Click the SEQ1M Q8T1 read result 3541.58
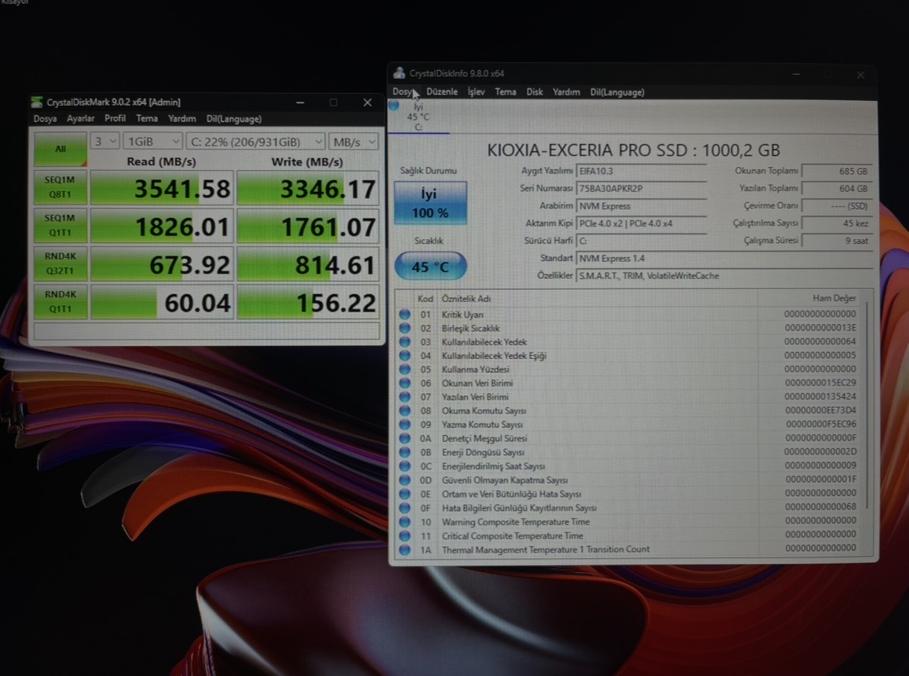The width and height of the screenshot is (909, 676). tap(163, 188)
